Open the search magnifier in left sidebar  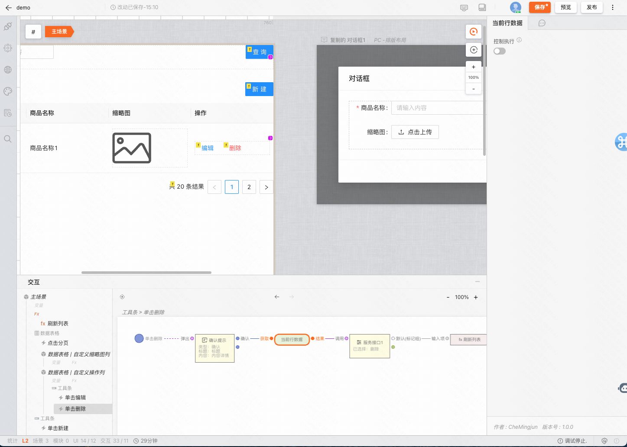click(8, 139)
